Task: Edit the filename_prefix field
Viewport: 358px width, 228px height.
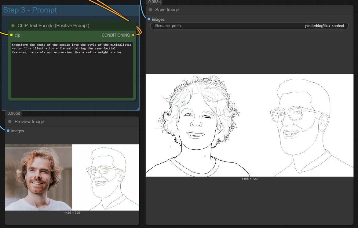Action: pos(249,26)
